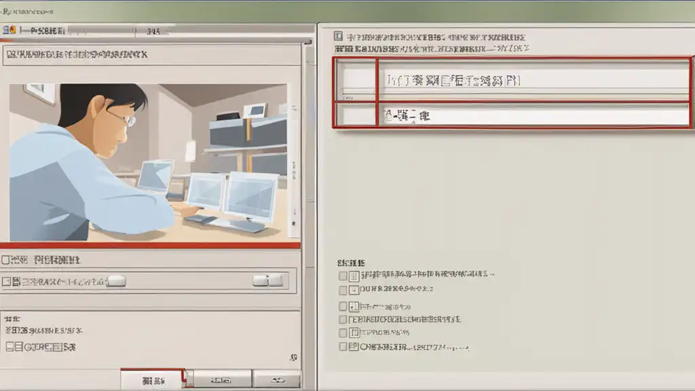Tick the fifth checkbox in the right panel list
Screen dimensions: 695x391
[343, 333]
